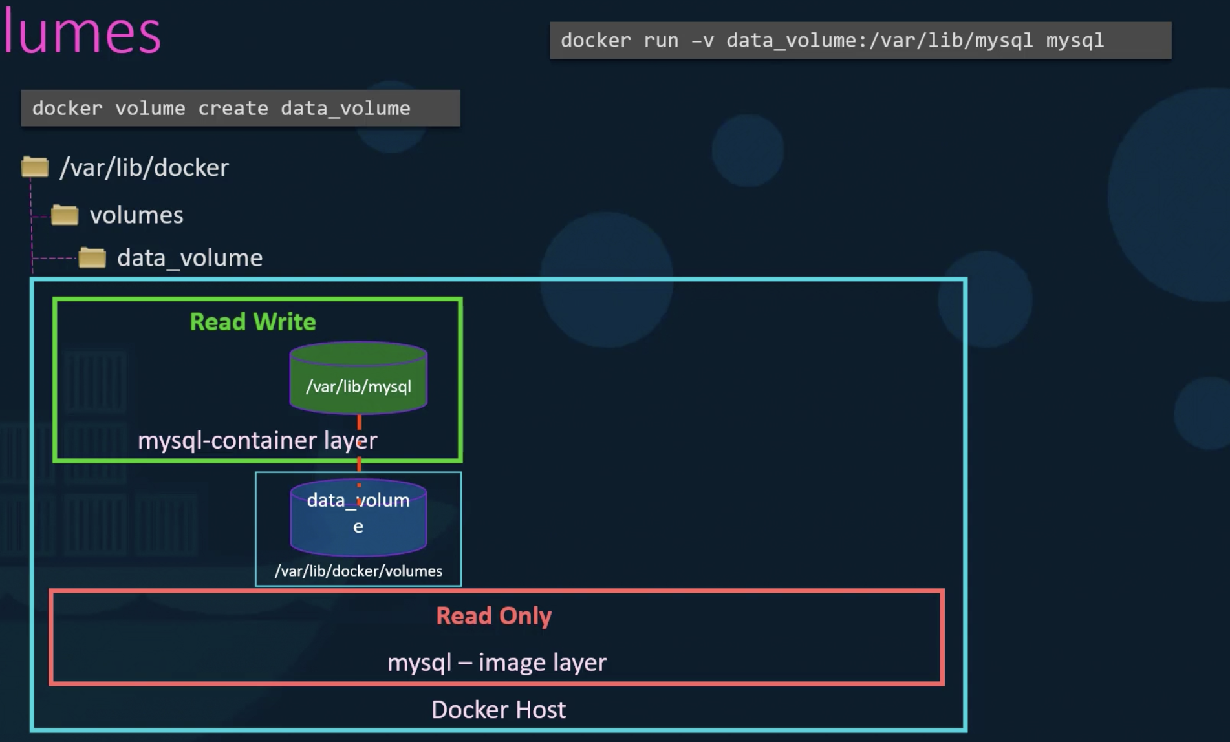Select the blue data_volume cylinder
The width and height of the screenshot is (1230, 742).
(x=358, y=517)
